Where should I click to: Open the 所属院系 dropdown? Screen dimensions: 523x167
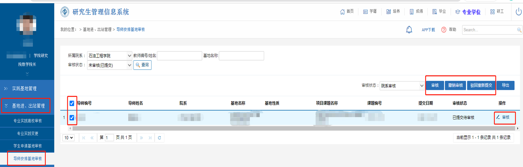point(109,56)
